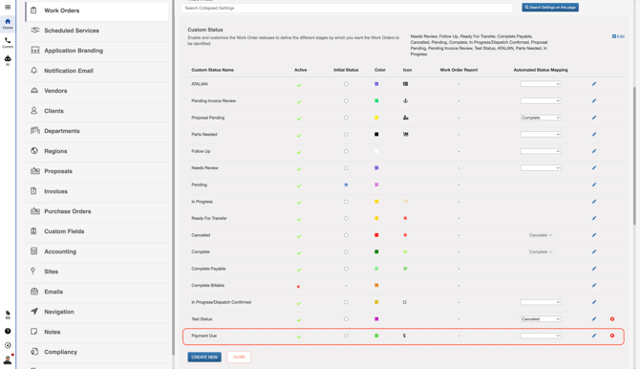Edit the Follow Up status
Viewport: 640px width, 369px height.
[594, 151]
